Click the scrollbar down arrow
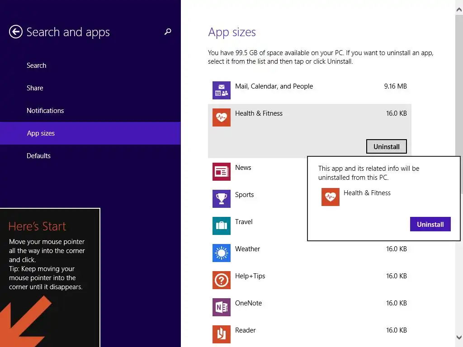Image resolution: width=463 pixels, height=347 pixels. 459,337
